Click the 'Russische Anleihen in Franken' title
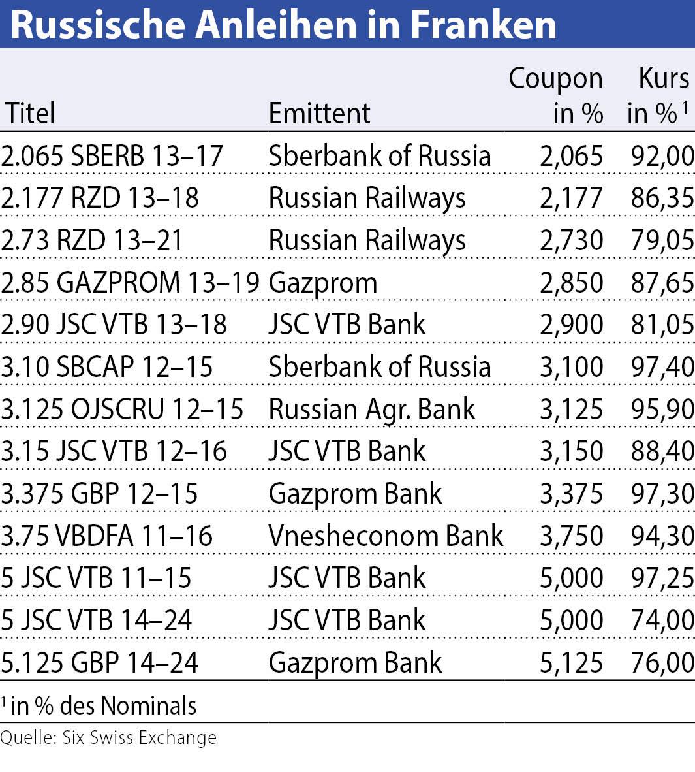Image resolution: width=695 pixels, height=772 pixels. coord(283,24)
